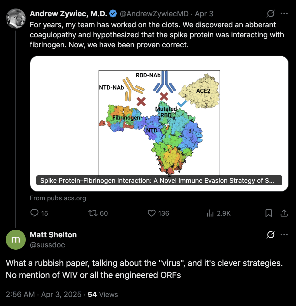Open the @AndrewZywiecMD handle link
This screenshot has width=296, height=306.
tap(154, 14)
